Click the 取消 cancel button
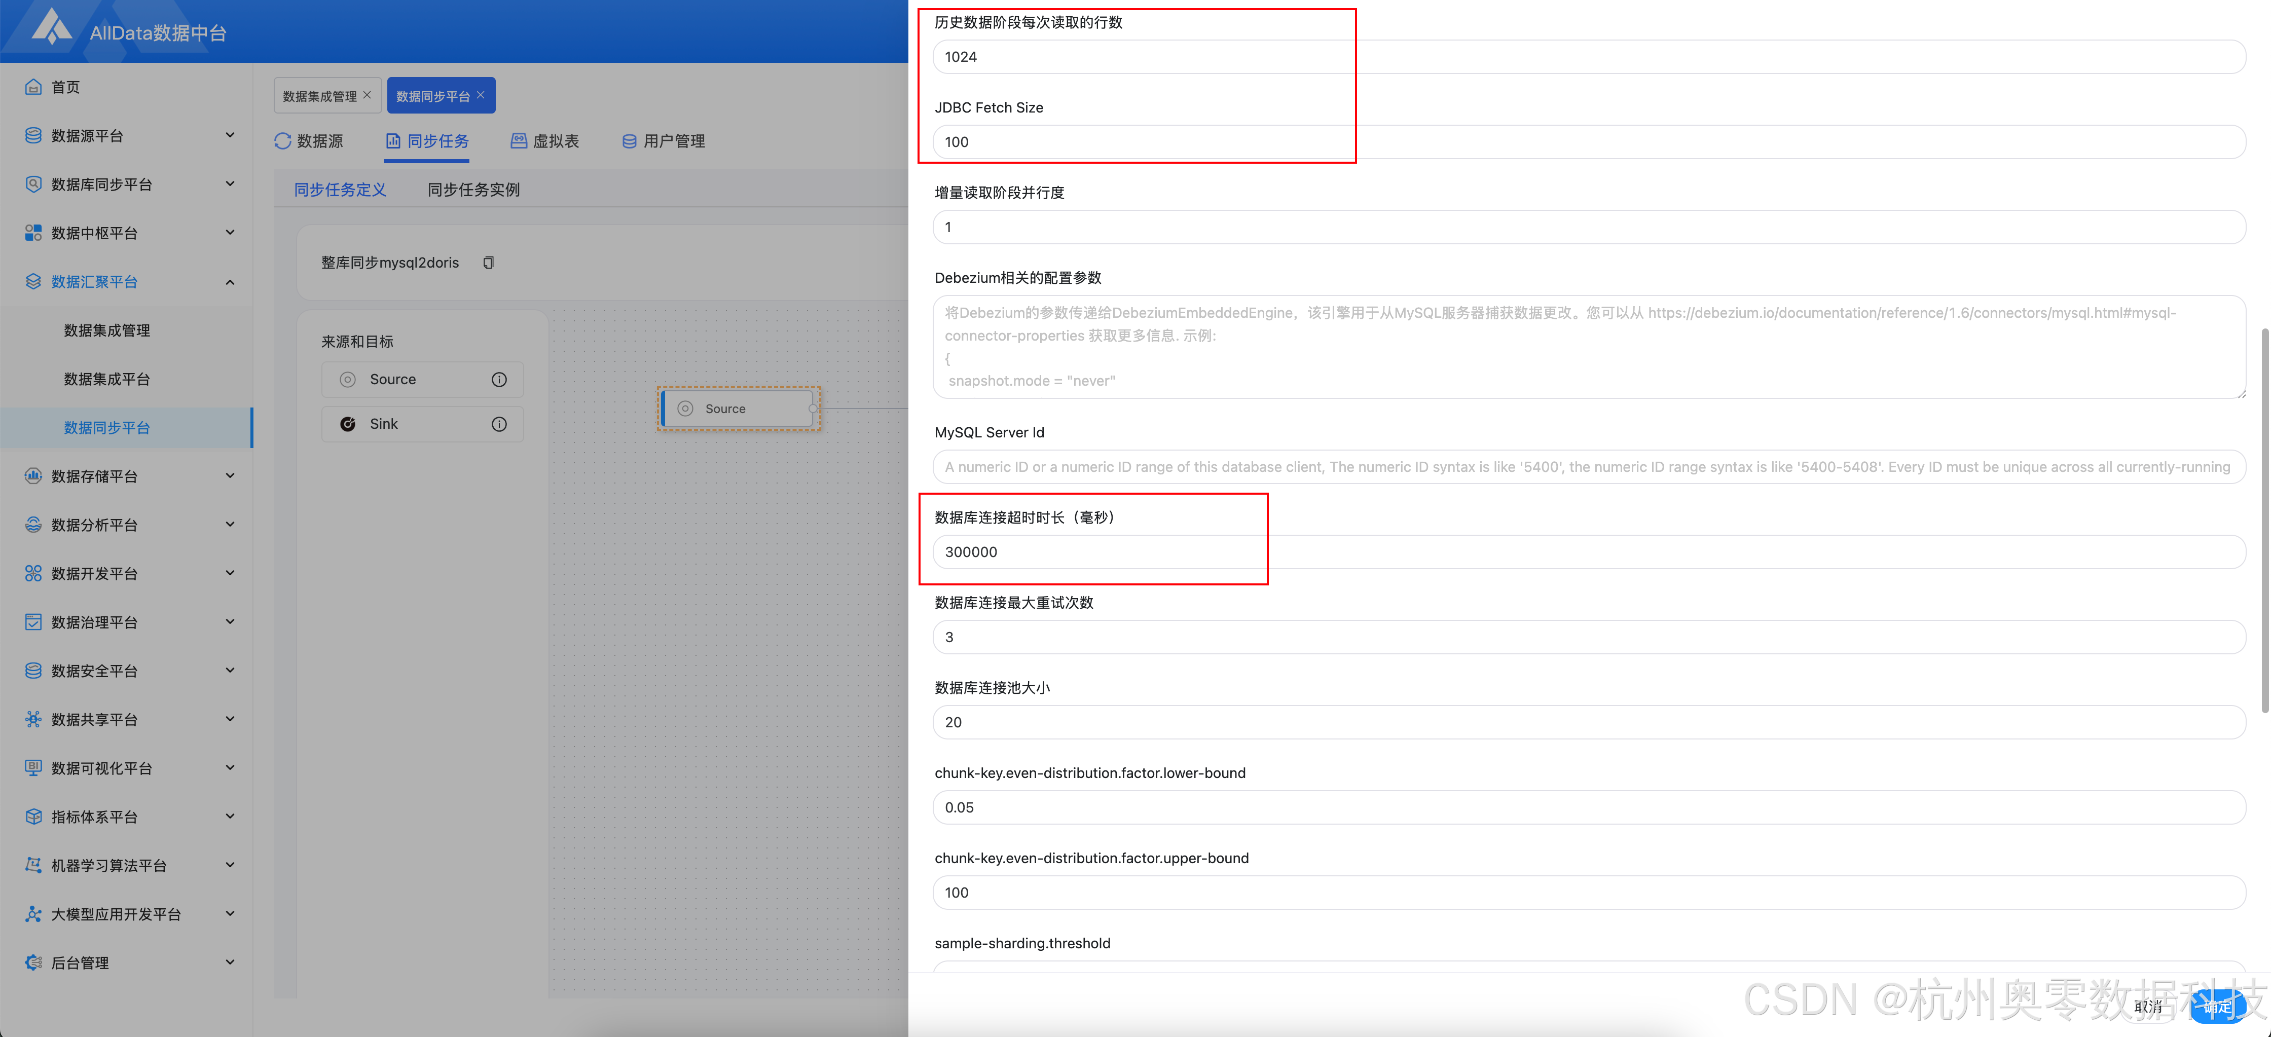Viewport: 2271px width, 1037px height. (x=2148, y=1006)
